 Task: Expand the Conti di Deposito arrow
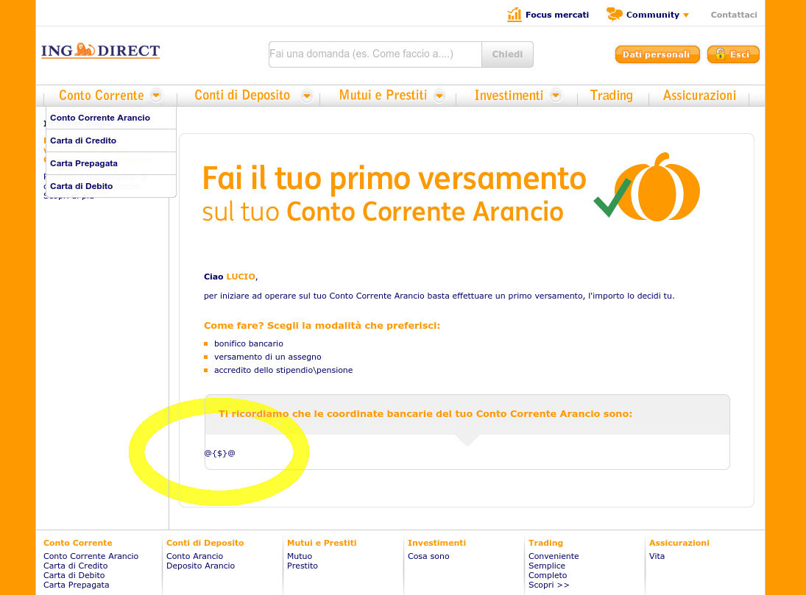coord(307,96)
